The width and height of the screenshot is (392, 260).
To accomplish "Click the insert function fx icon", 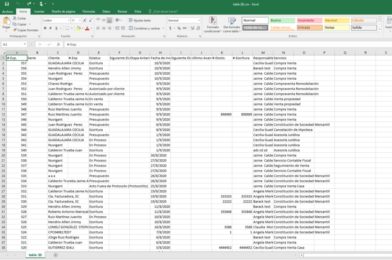I will click(x=58, y=44).
